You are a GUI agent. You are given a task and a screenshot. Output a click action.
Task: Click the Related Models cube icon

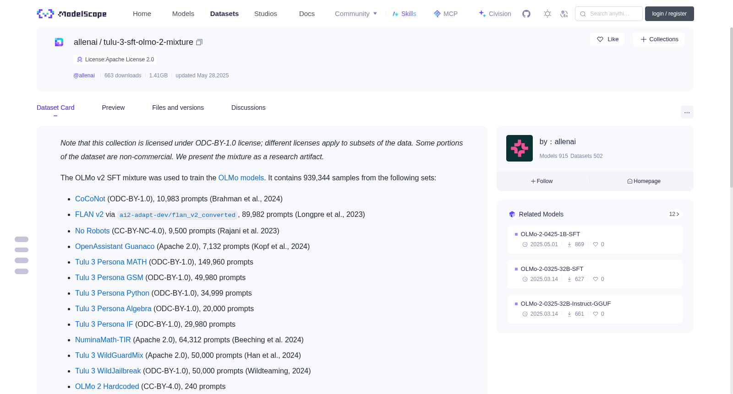[512, 214]
